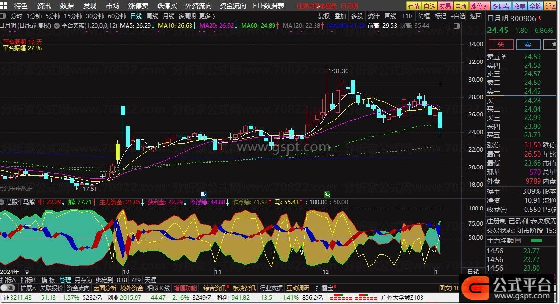Select the 指标A tab
This screenshot has height=304, width=559.
[x=8, y=280]
